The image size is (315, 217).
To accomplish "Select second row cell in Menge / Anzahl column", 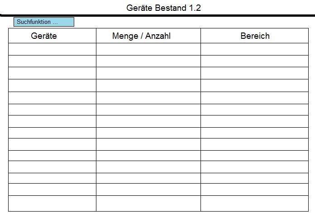I will [148, 61].
